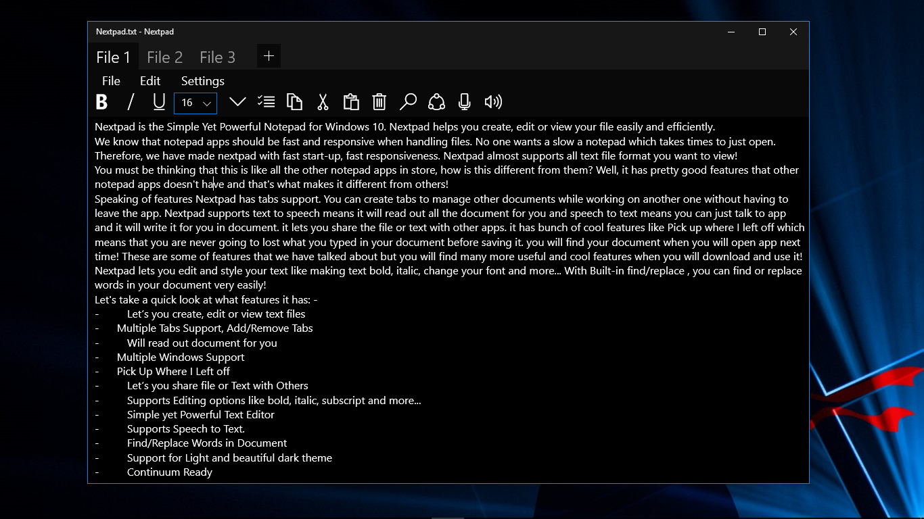Click 'Support for Light and beautiful dark theme'
Viewport: 924px width, 519px height.
(229, 458)
